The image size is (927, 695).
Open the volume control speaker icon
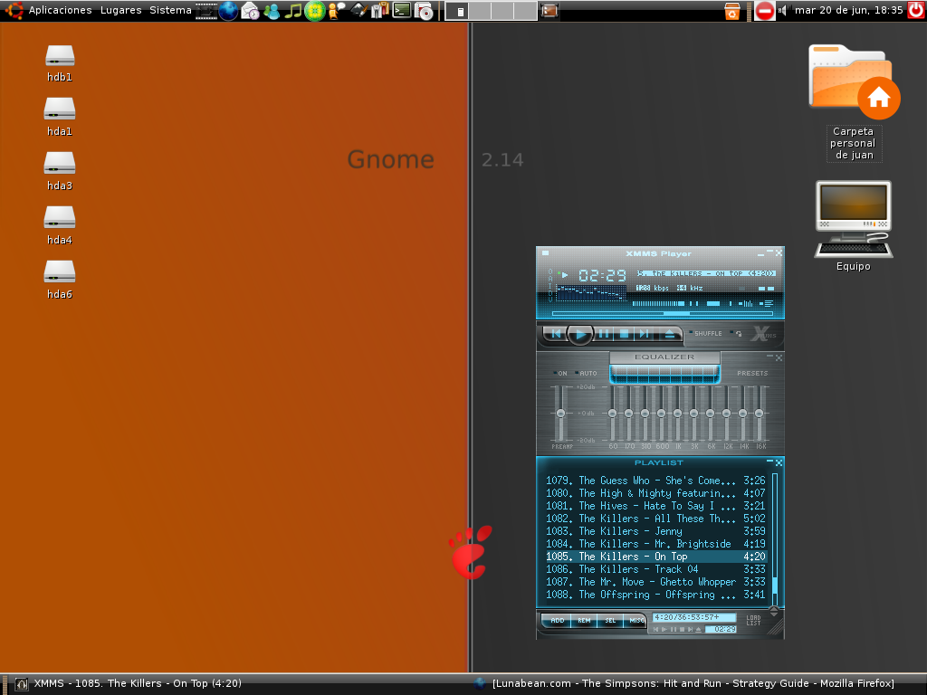click(x=783, y=11)
